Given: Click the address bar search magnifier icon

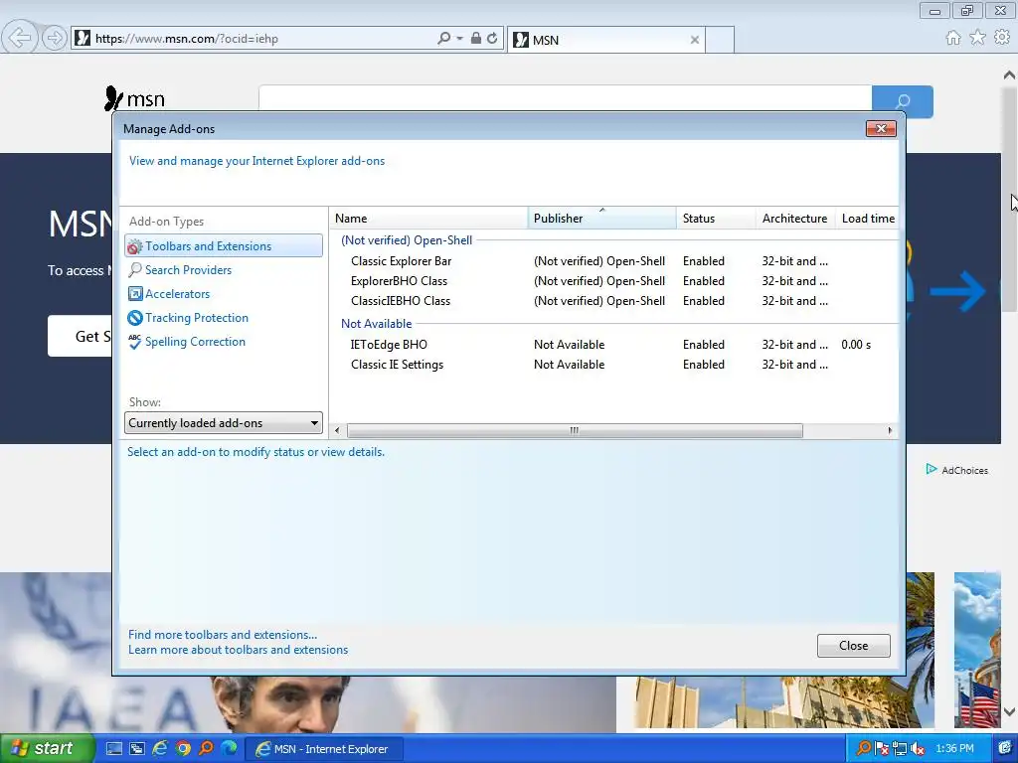Looking at the screenshot, I should (x=444, y=39).
